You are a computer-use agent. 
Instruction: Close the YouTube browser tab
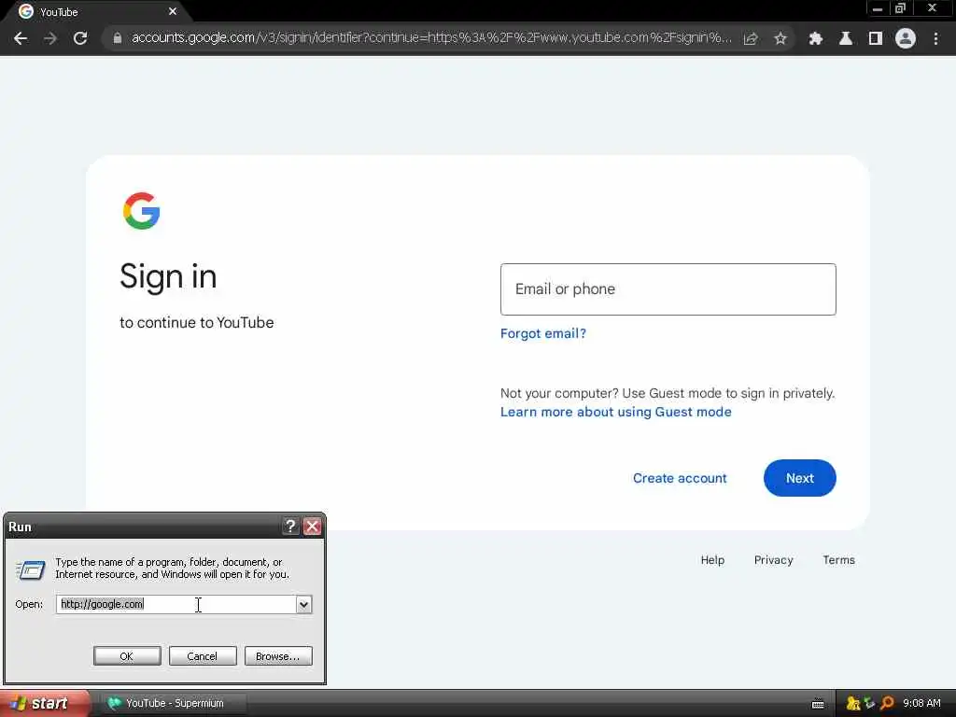pos(173,11)
